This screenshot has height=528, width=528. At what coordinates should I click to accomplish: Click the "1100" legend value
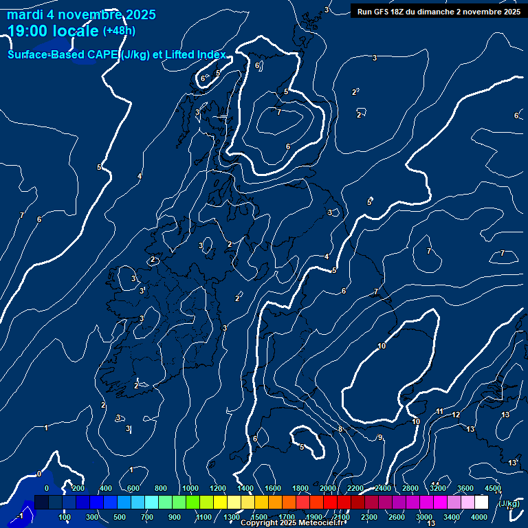pyautogui.click(x=203, y=517)
